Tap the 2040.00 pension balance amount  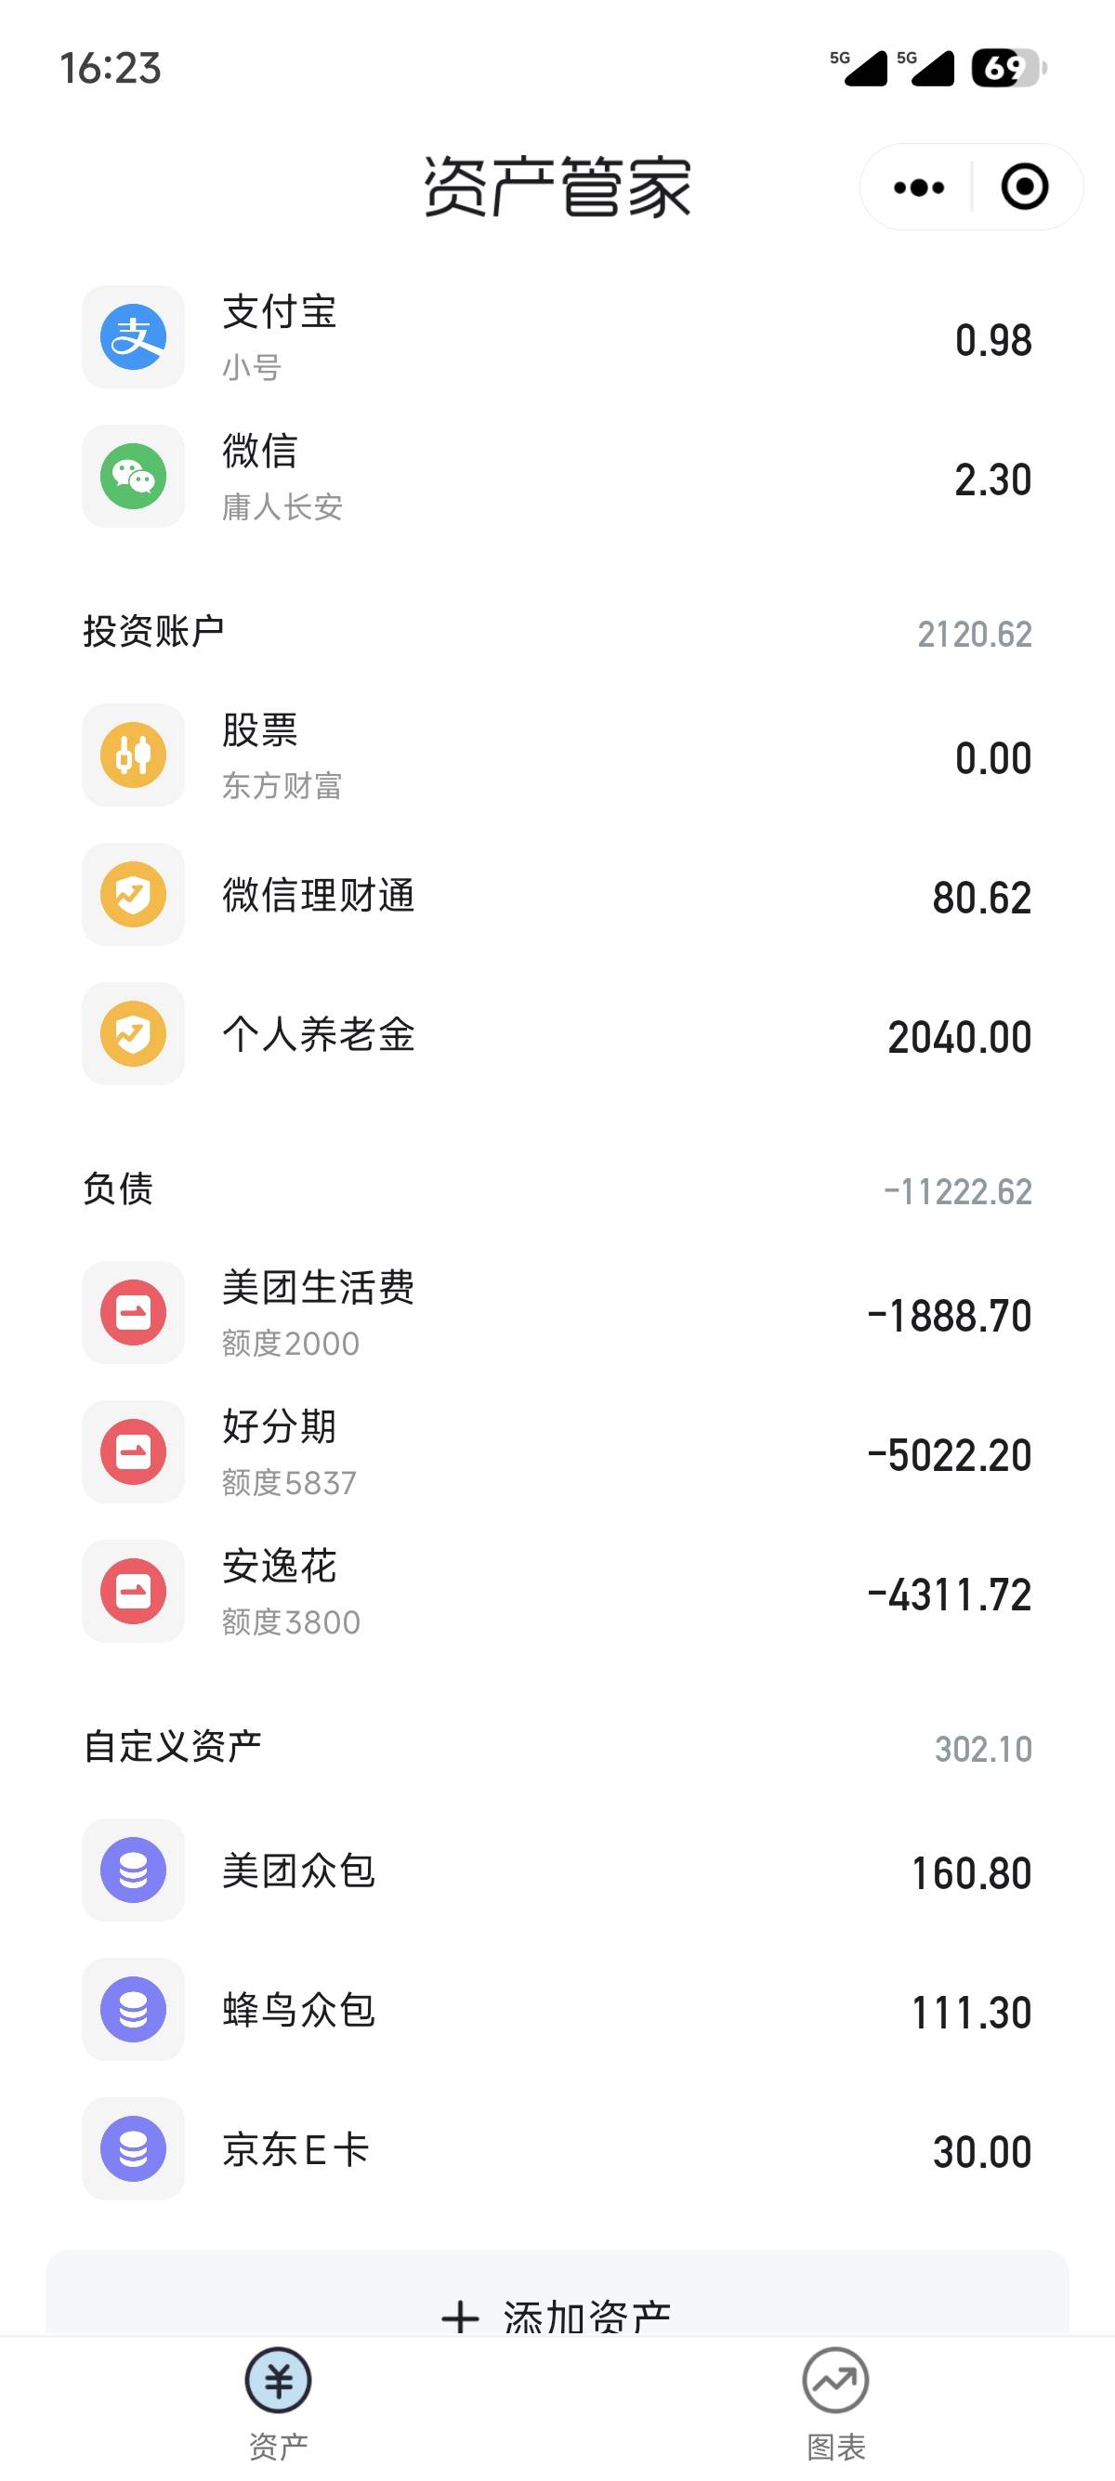point(959,1037)
